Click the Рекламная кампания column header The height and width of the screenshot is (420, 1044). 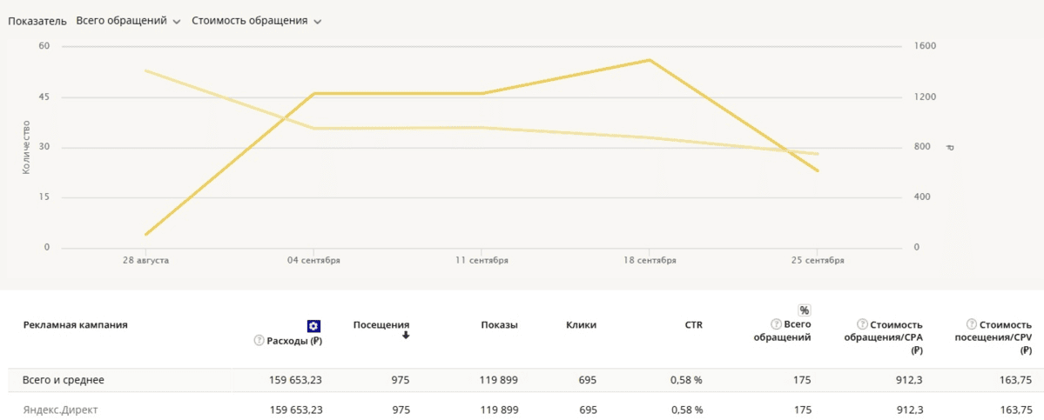pyautogui.click(x=75, y=325)
